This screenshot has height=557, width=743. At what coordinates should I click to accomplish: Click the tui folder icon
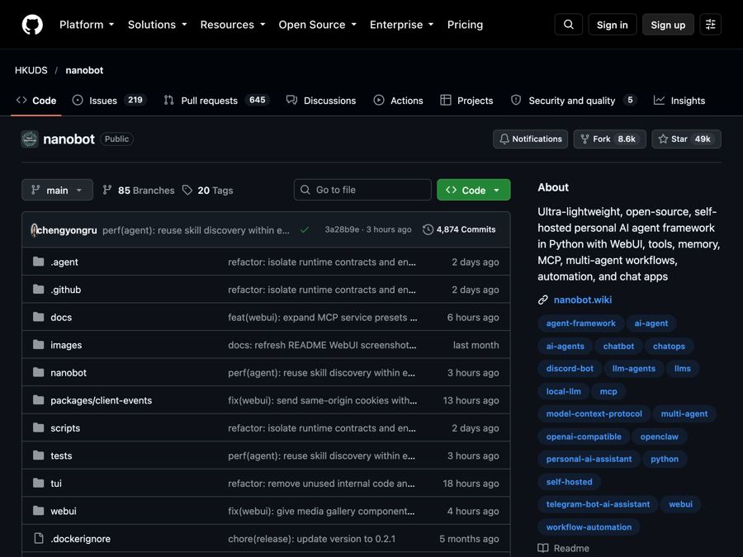tap(38, 483)
